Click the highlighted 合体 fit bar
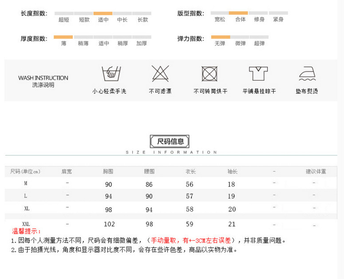 (238, 13)
